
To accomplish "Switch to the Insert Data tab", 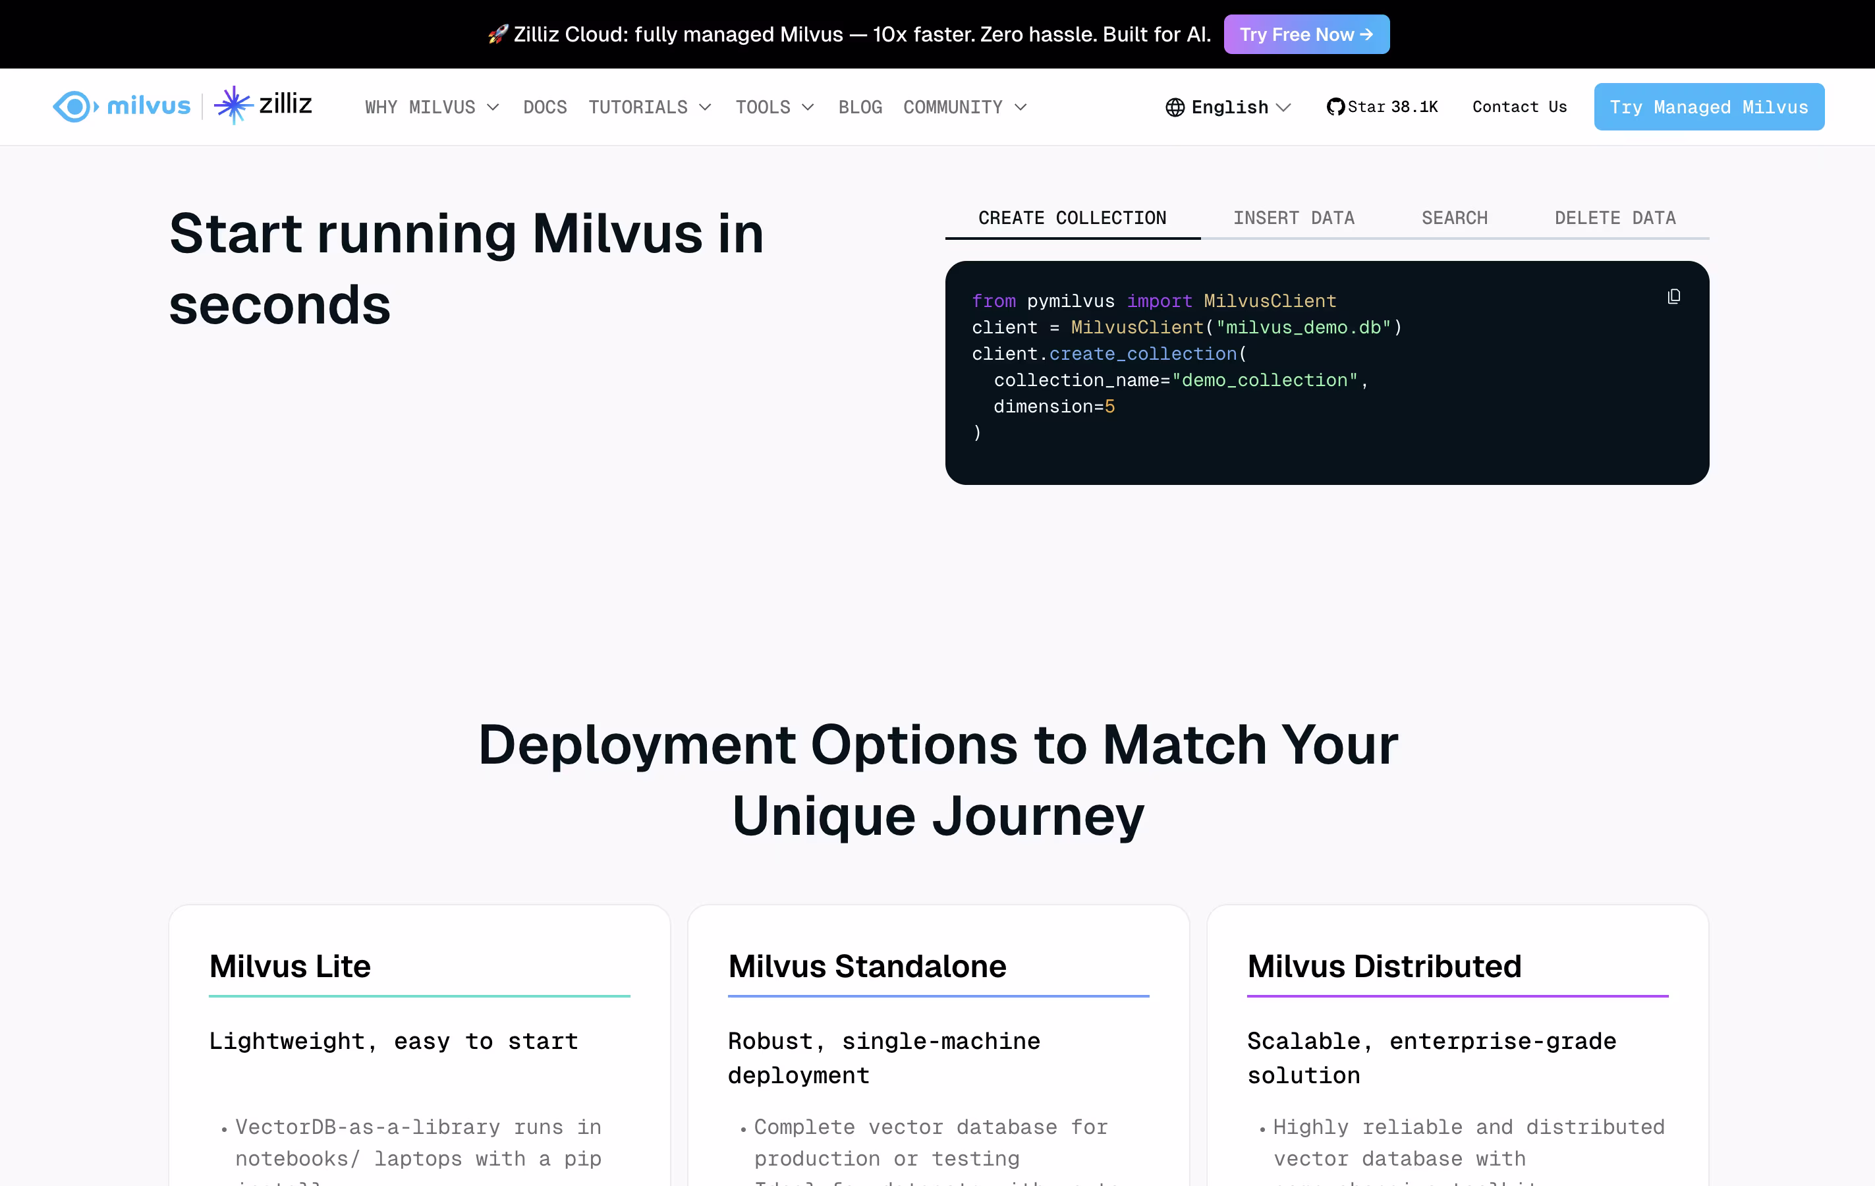I will [1293, 218].
